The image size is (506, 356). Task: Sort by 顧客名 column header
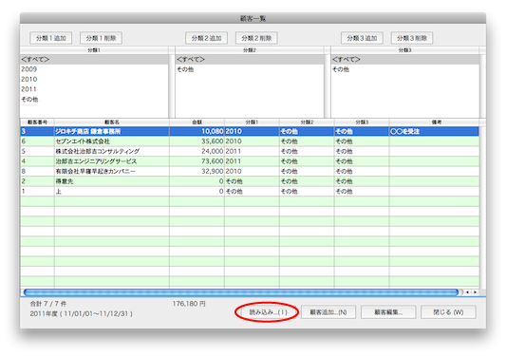(x=112, y=122)
